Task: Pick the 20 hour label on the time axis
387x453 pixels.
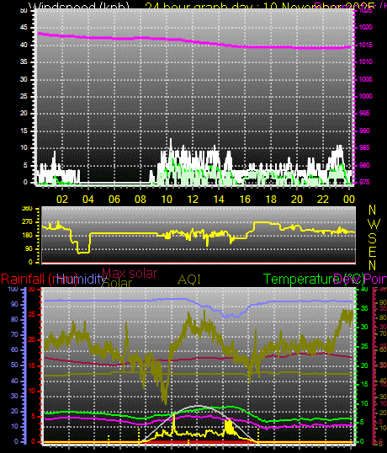Action: point(297,200)
